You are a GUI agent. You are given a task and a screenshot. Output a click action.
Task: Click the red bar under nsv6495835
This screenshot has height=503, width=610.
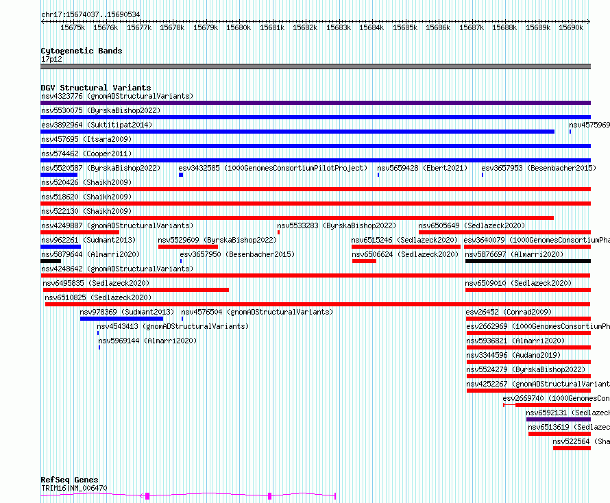point(136,290)
